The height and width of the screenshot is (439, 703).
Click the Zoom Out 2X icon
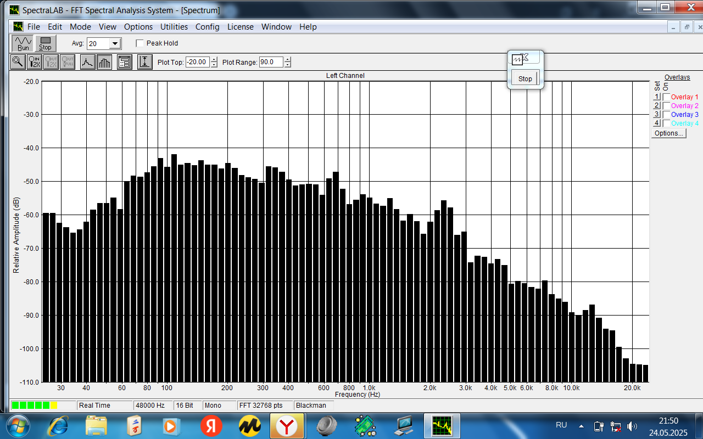click(51, 62)
